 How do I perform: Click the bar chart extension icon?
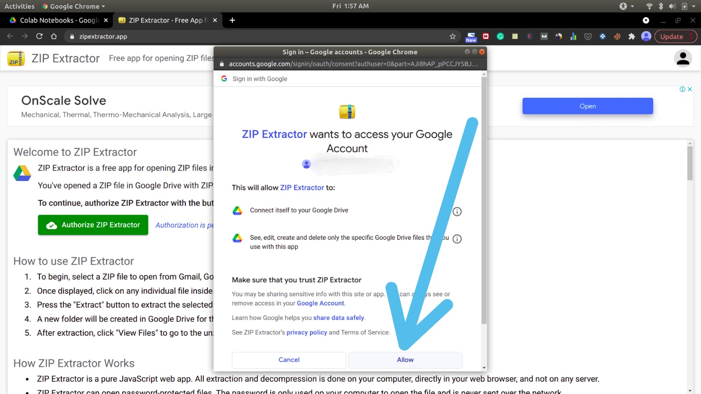[x=573, y=36]
